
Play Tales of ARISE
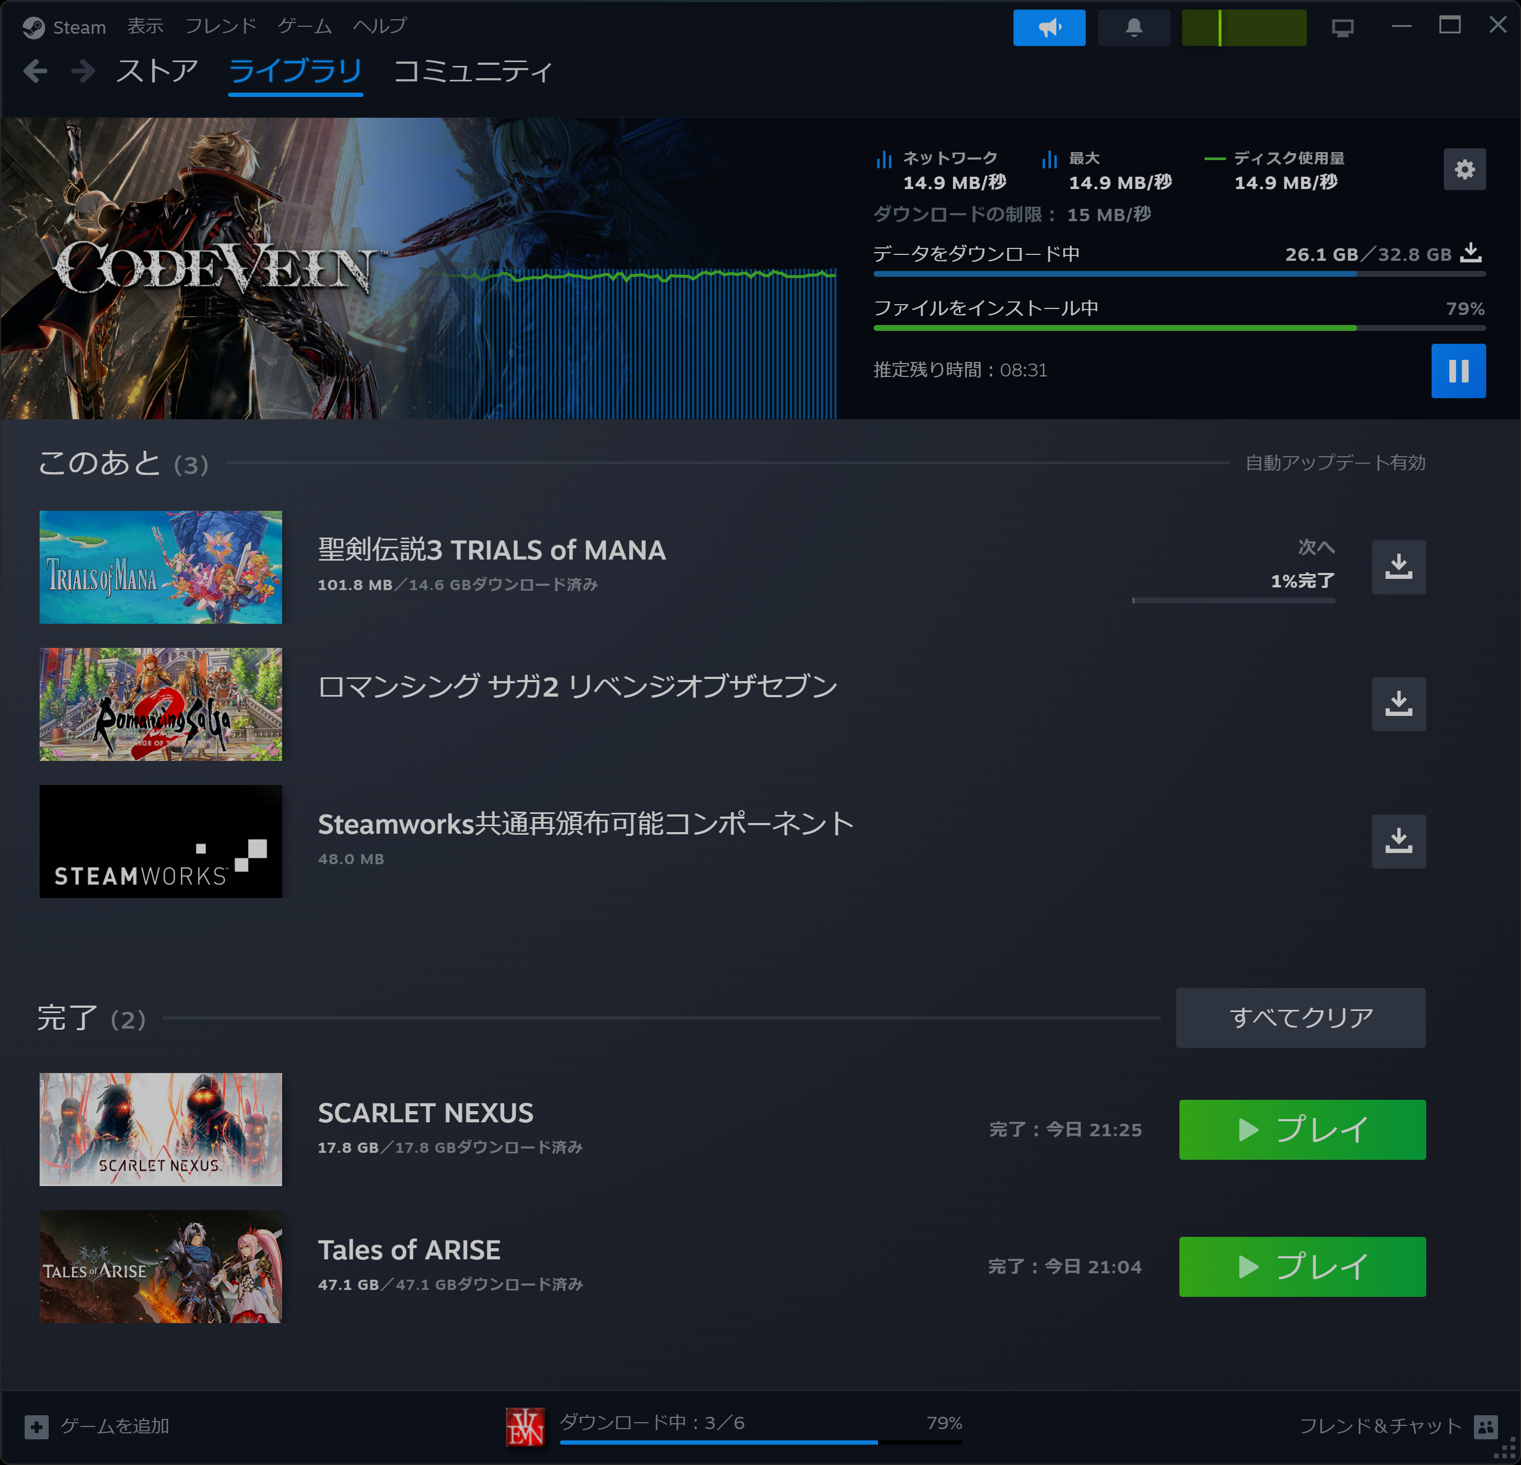1301,1266
